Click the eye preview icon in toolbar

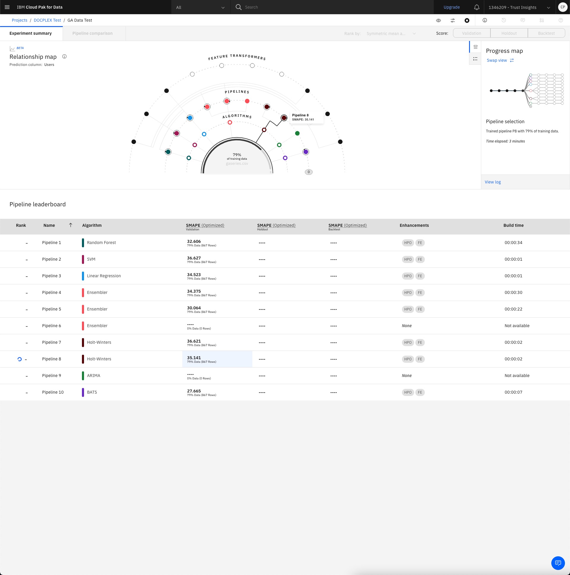click(x=438, y=20)
